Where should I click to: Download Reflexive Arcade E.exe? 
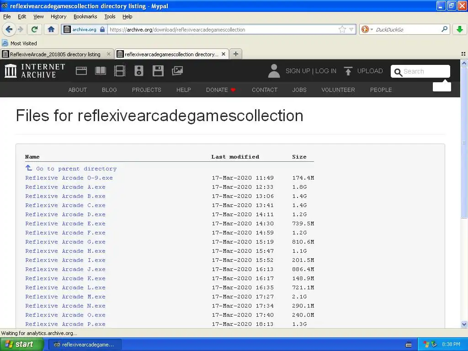pyautogui.click(x=65, y=223)
